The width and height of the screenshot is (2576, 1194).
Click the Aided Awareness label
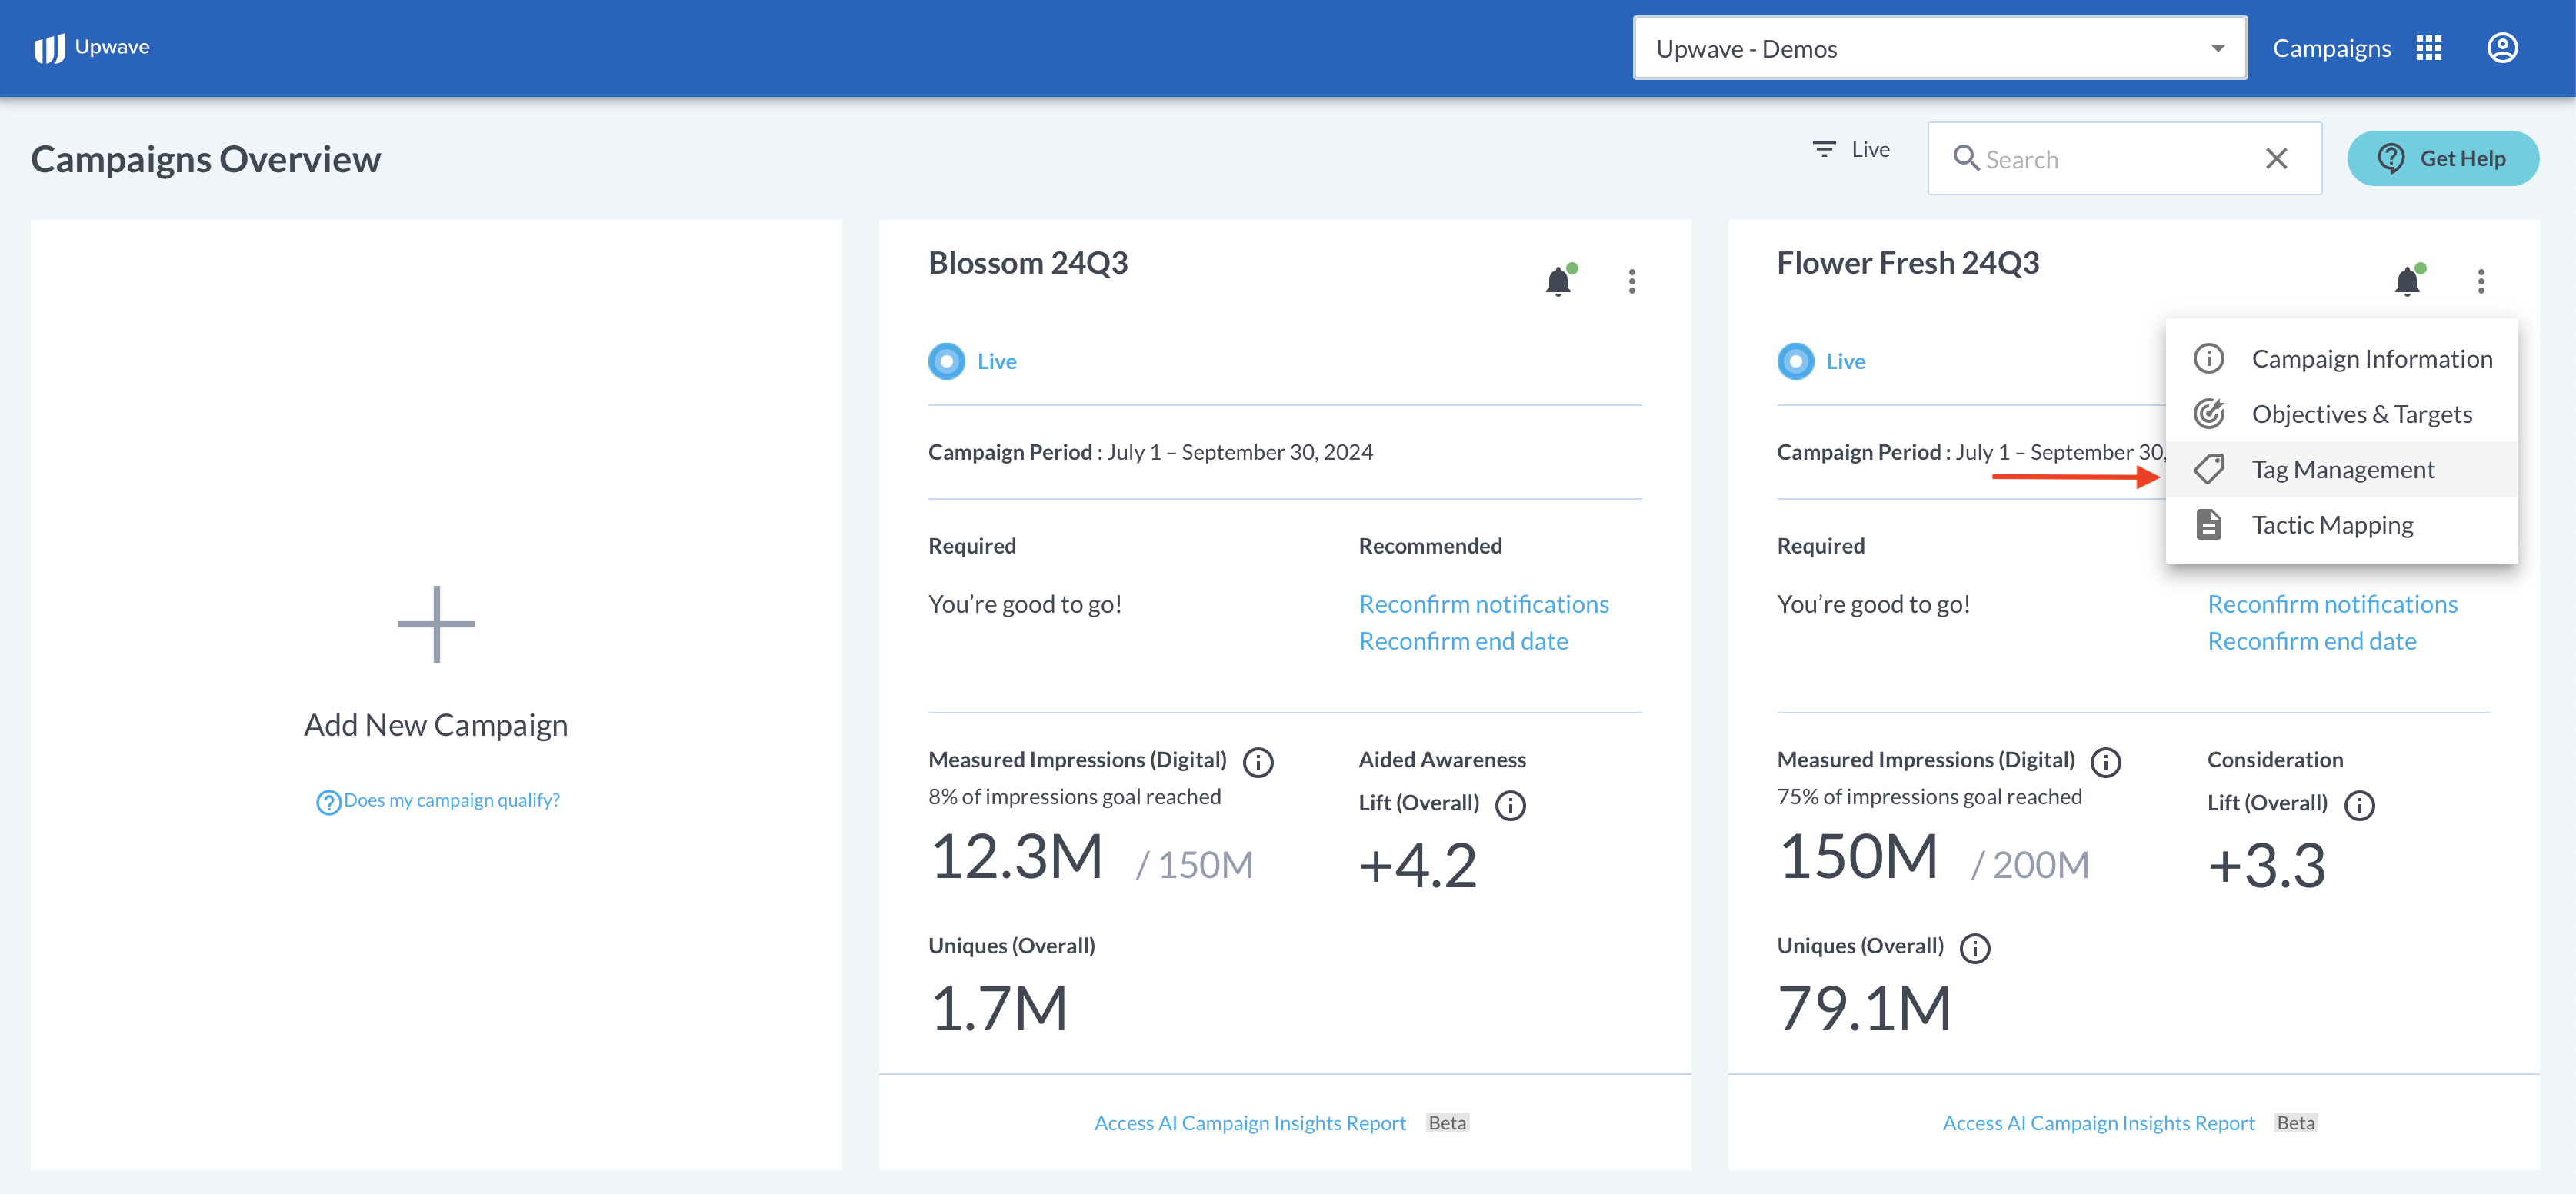click(x=1442, y=760)
